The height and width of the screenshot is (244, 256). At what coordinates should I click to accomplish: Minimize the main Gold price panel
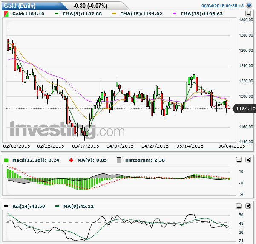[x=248, y=14]
